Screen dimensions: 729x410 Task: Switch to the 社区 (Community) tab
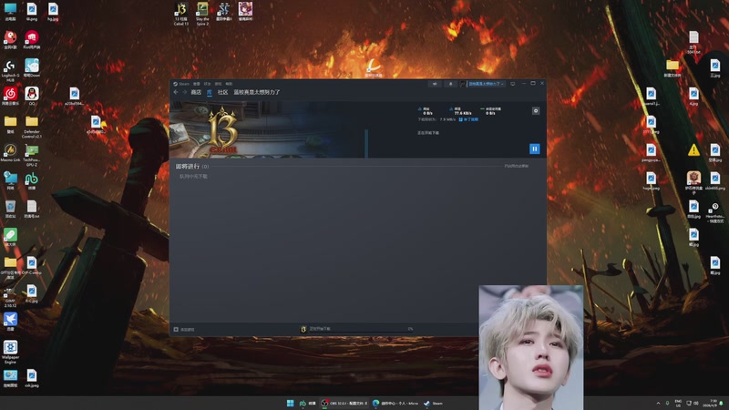222,92
